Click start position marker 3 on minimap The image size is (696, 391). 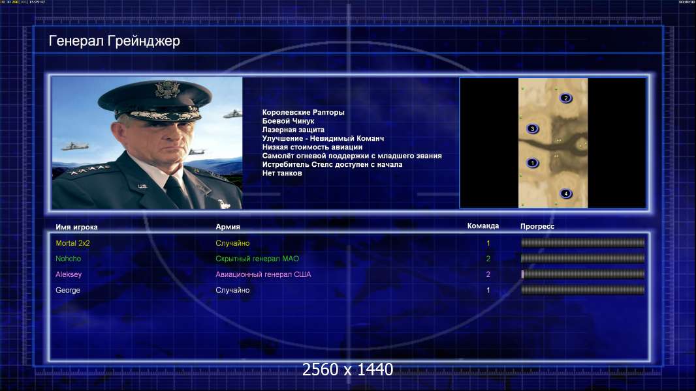pos(532,129)
